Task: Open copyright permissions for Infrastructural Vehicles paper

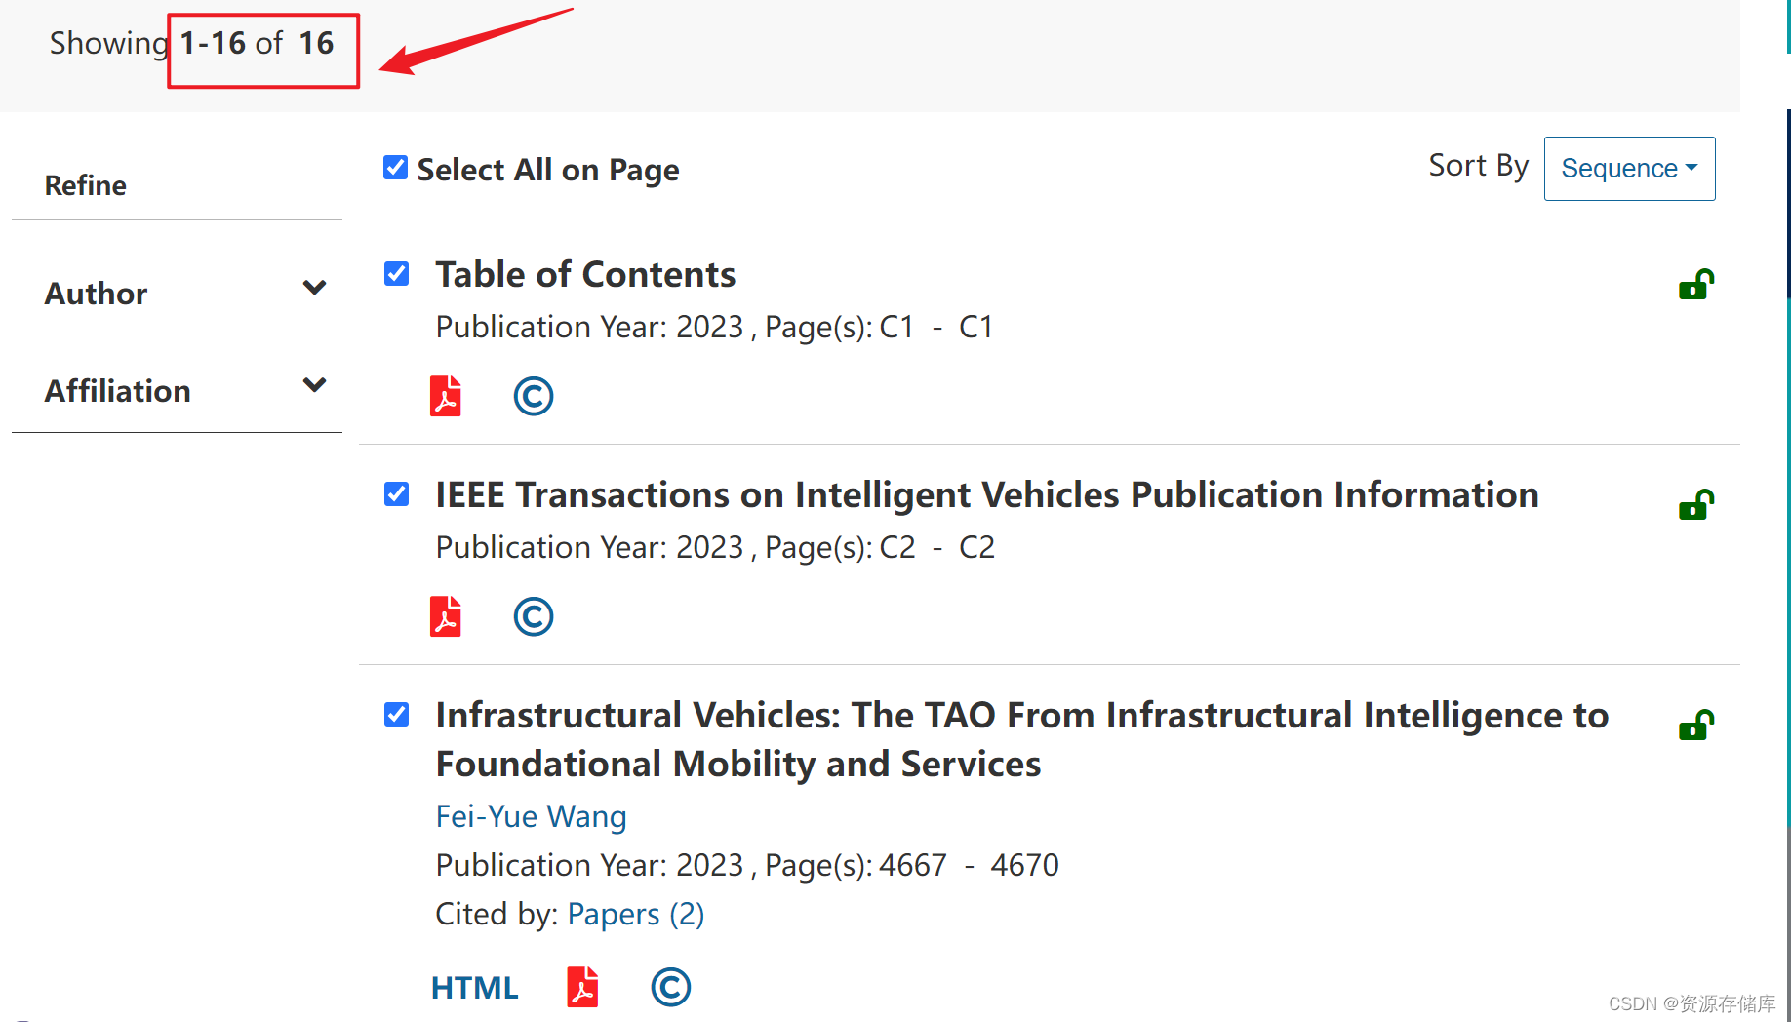Action: click(x=671, y=987)
